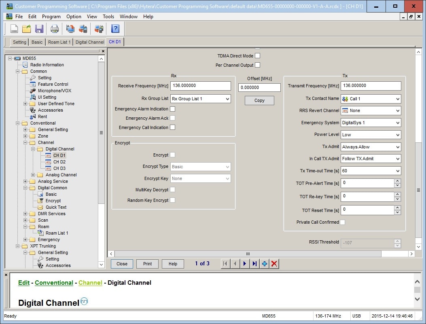426x324 pixels.
Task: Go to the next channel record arrow
Action: (x=245, y=264)
